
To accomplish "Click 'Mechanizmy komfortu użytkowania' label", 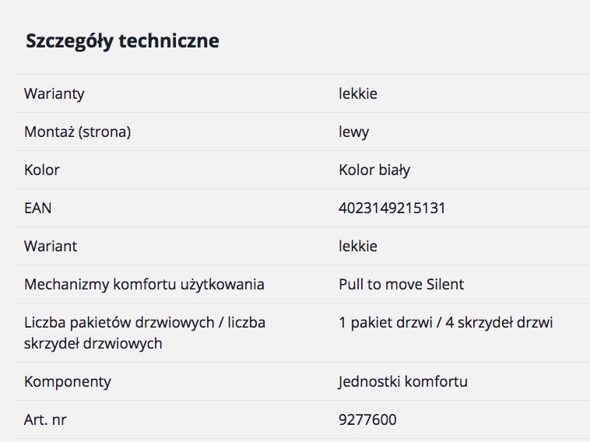I will [x=144, y=285].
